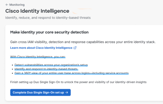This screenshot has height=104, width=163.
Task: Click the Gain cross IAM visibility paragraph
Action: point(83,42)
